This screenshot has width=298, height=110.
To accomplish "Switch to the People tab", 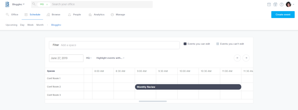I will tap(74, 14).
